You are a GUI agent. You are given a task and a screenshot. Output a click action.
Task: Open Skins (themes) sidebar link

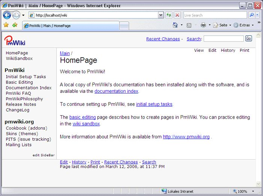[x=22, y=134]
